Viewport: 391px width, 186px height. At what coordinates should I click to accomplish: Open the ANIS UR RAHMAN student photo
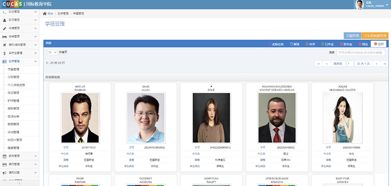click(x=80, y=118)
